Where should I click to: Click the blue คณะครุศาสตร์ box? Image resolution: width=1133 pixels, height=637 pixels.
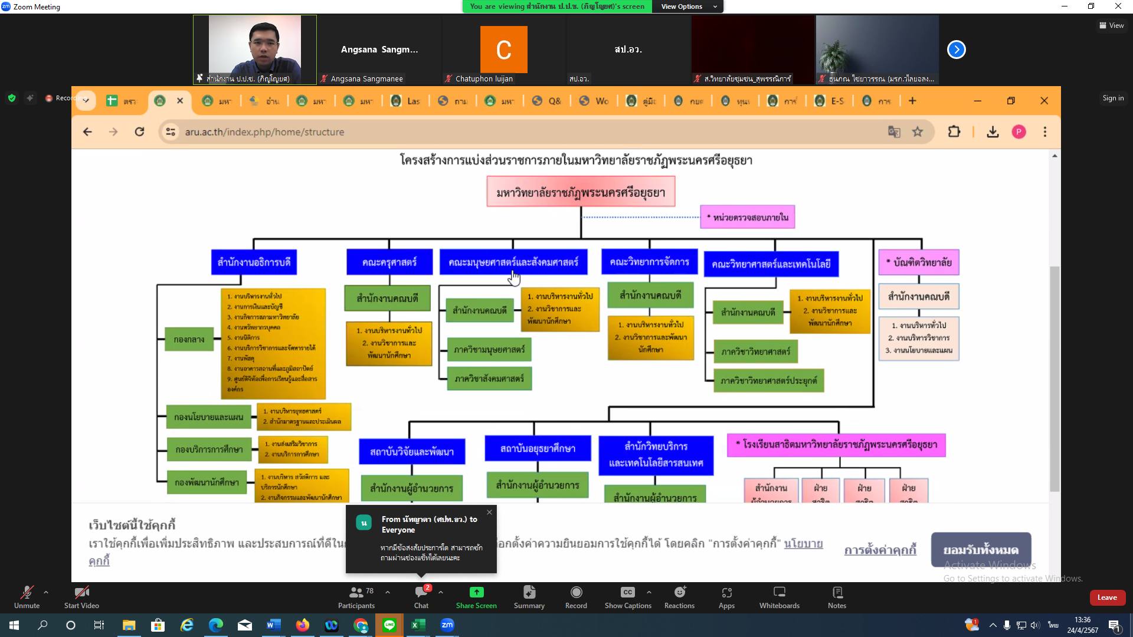(389, 262)
